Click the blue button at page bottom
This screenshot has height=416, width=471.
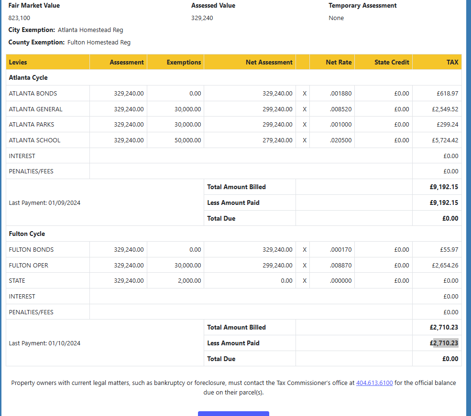coord(233,413)
